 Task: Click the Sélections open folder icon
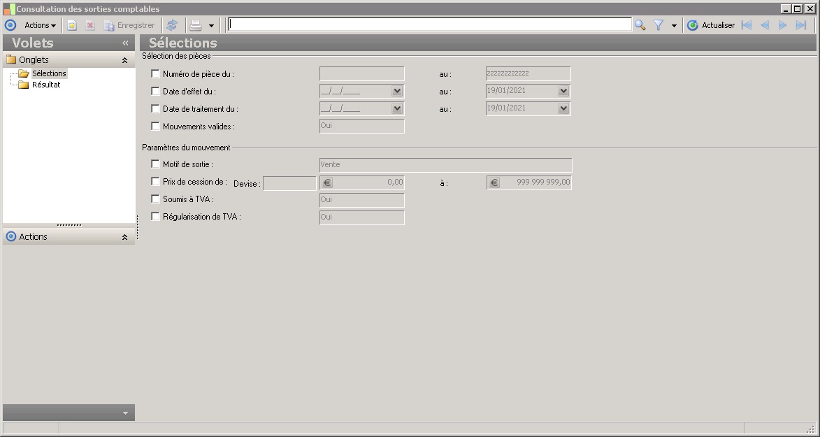pos(24,74)
